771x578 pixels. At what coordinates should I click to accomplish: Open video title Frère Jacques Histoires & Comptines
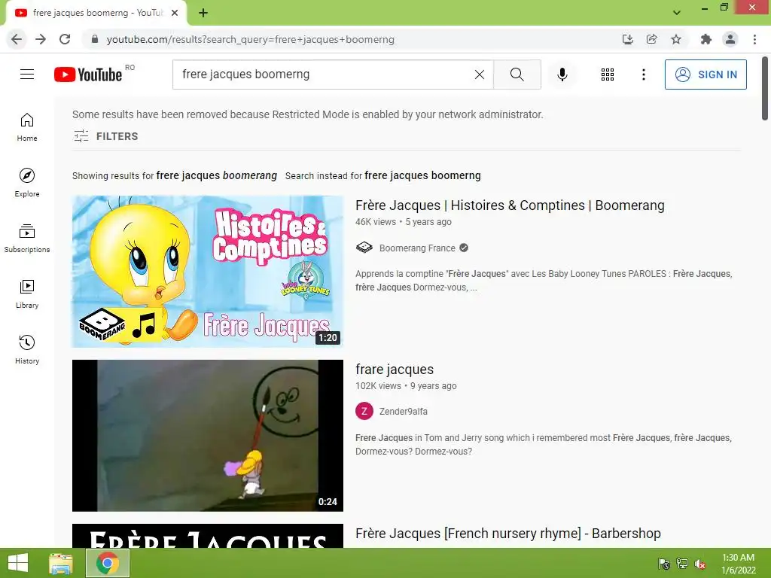click(510, 205)
